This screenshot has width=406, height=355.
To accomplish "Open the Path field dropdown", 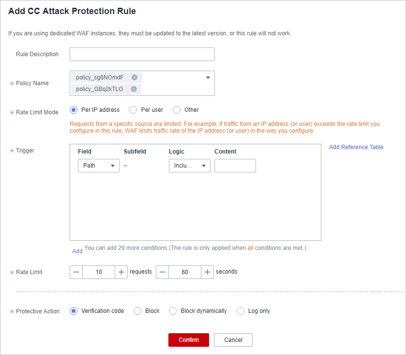I will [x=99, y=166].
